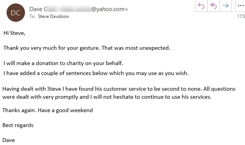This screenshot has width=245, height=145.
Task: Click the "Dave" signature at the bottom
Action: [x=8, y=140]
